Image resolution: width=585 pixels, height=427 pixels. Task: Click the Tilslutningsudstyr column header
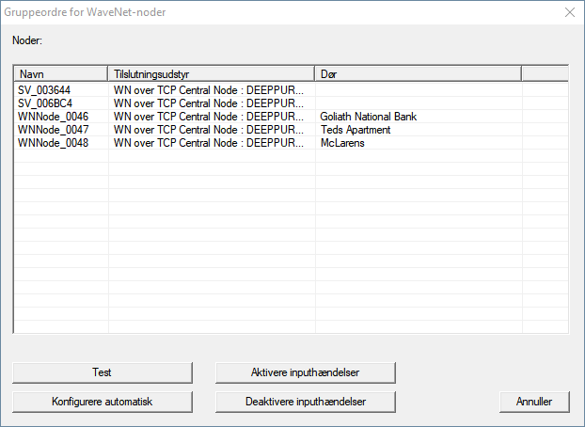coord(211,73)
